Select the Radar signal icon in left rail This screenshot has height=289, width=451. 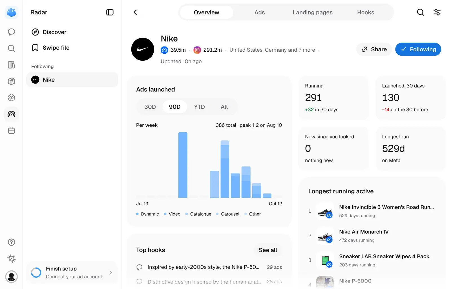click(11, 114)
